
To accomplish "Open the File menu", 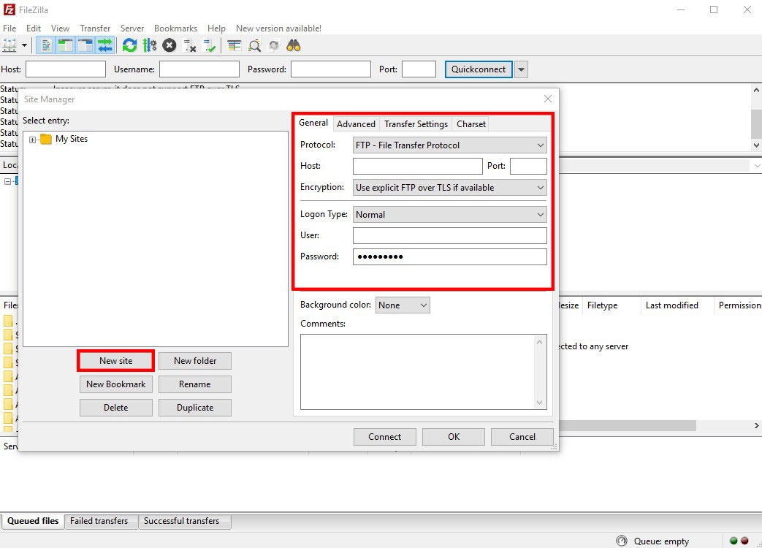I will tap(9, 28).
